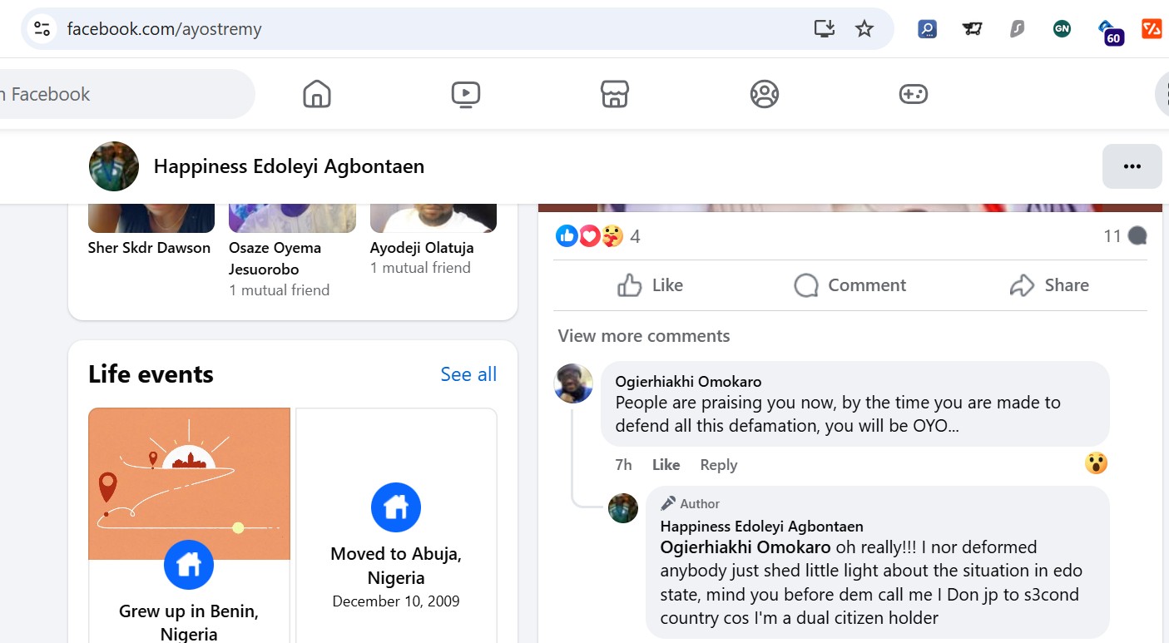
Task: Open Ayodeji Olatuja's friend thumbnail
Action: pos(433,218)
